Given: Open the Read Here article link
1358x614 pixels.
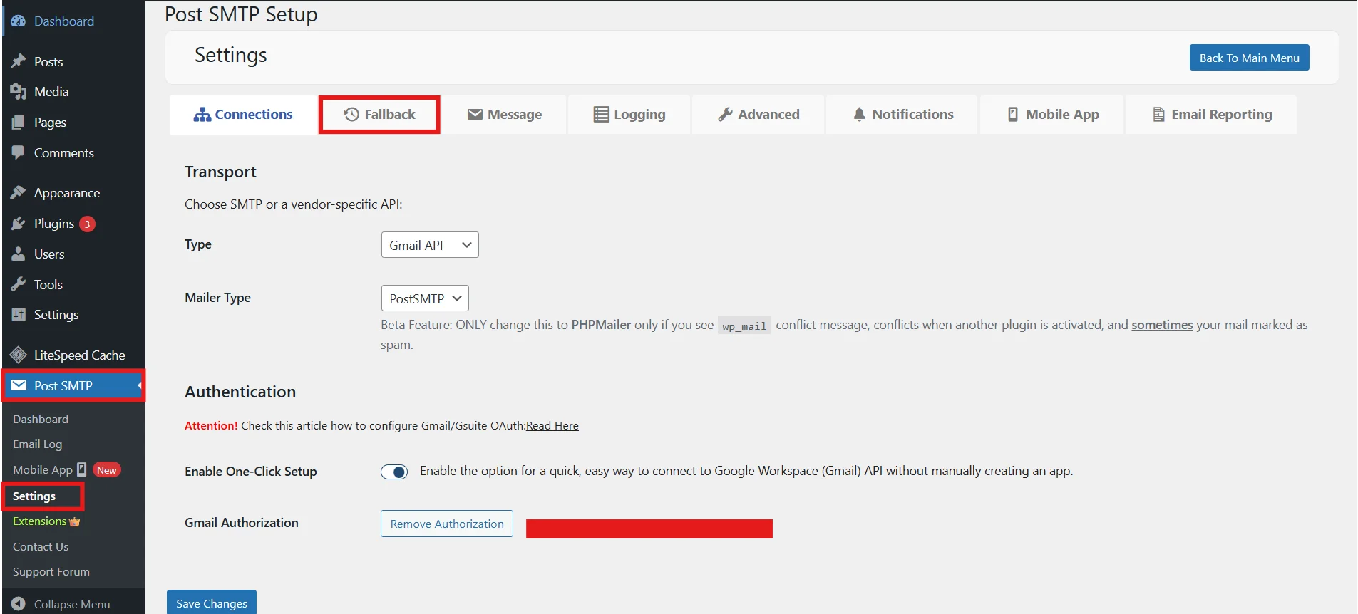Looking at the screenshot, I should click(x=552, y=426).
